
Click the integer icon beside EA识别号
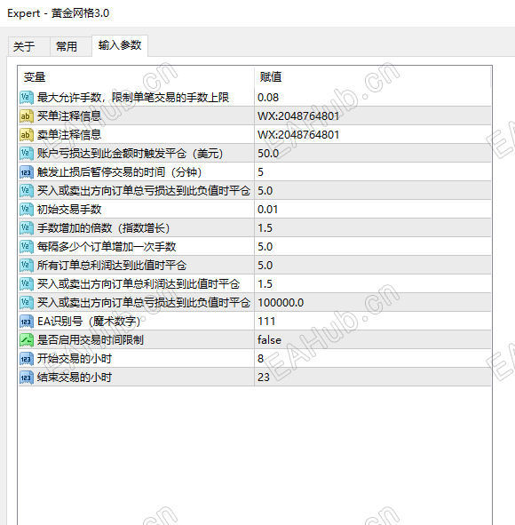point(27,322)
